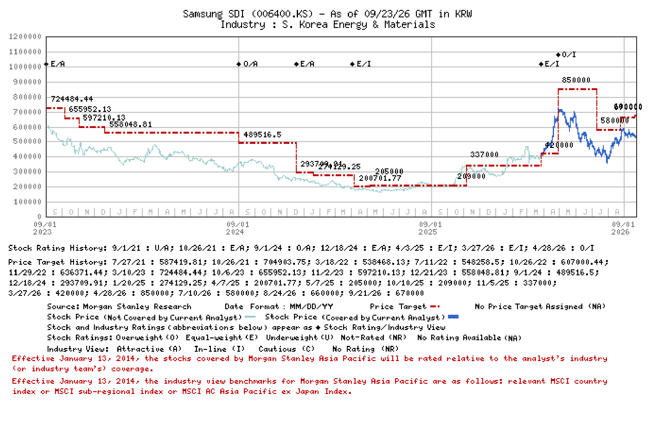Click the 724484.44 price target label

pos(72,99)
